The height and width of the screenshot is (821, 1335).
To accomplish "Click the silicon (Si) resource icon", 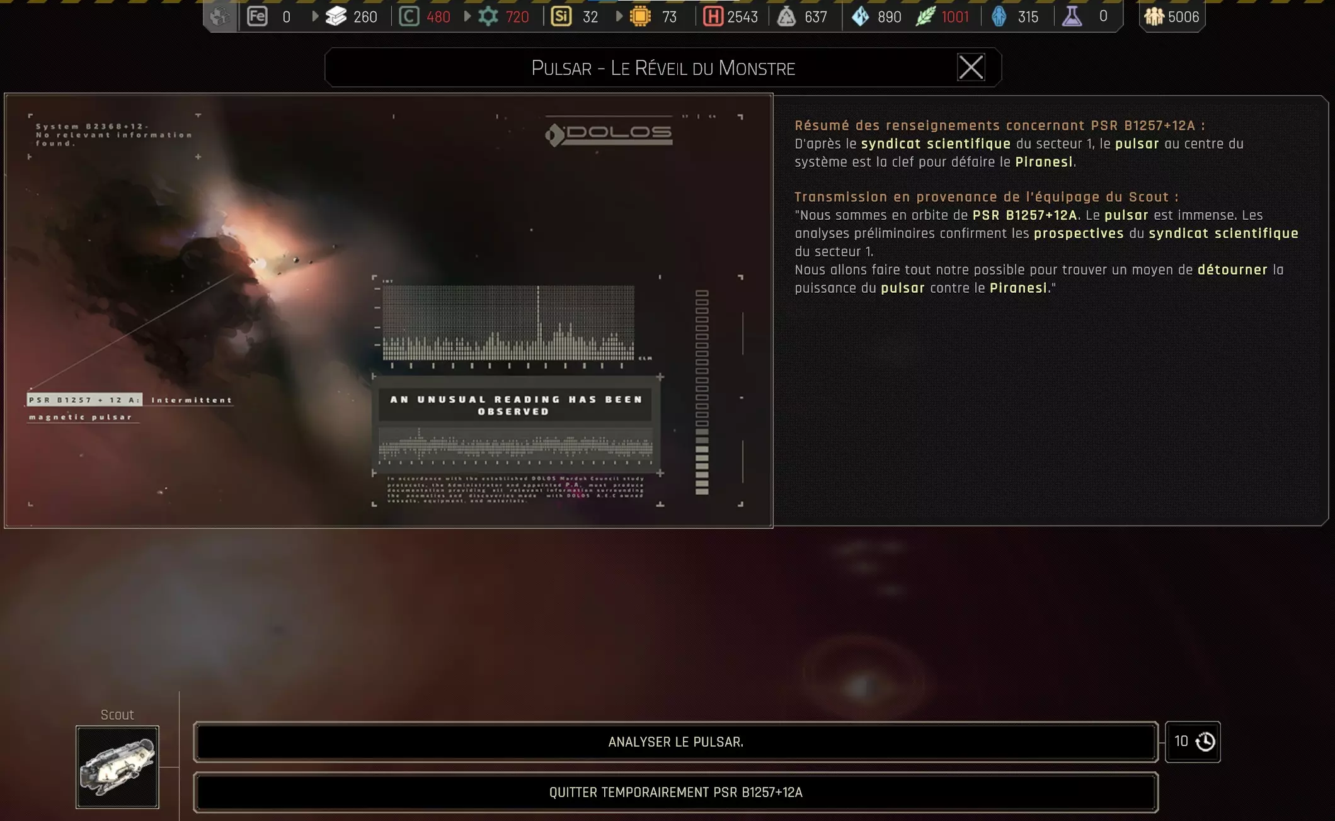I will tap(561, 16).
